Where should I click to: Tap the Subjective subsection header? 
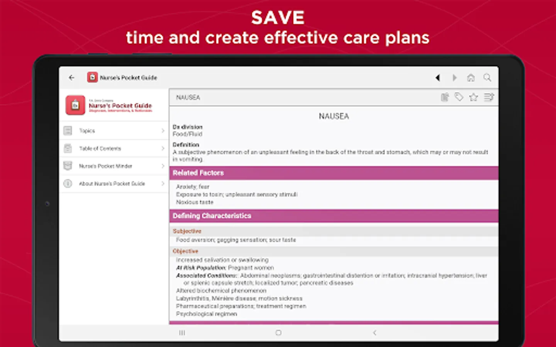[334, 231]
